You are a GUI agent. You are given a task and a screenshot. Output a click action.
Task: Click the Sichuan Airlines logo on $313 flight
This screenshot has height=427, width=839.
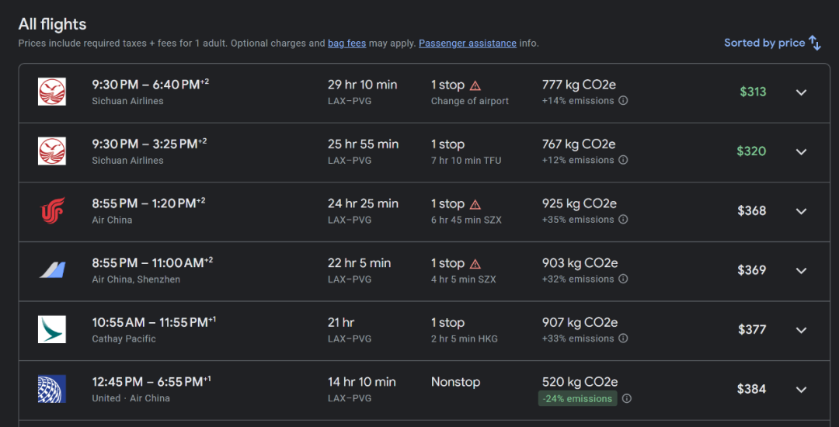tap(52, 92)
